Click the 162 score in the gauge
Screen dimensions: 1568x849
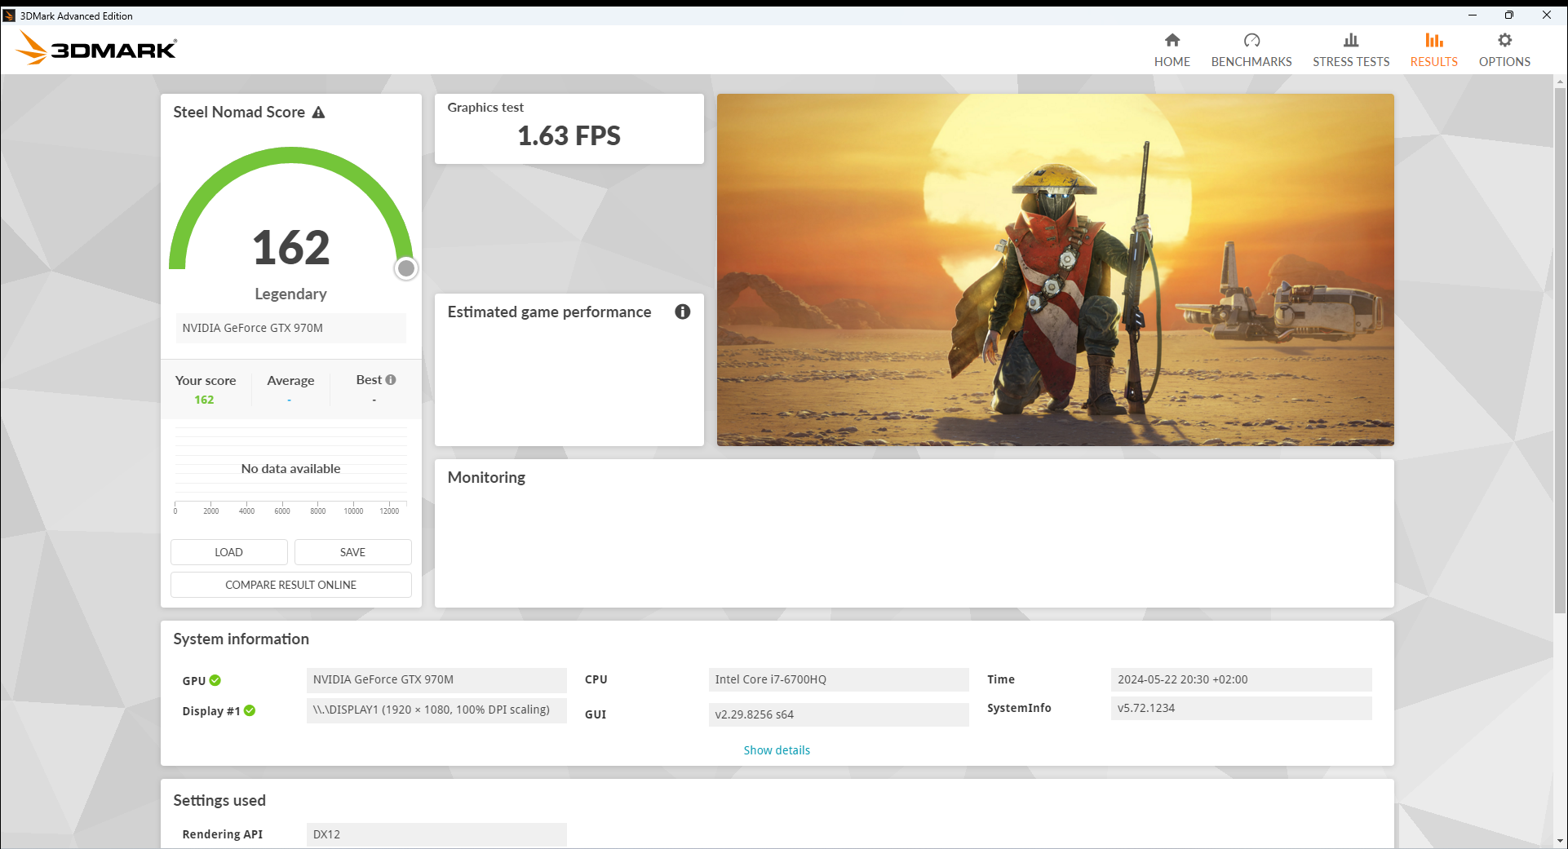click(291, 247)
